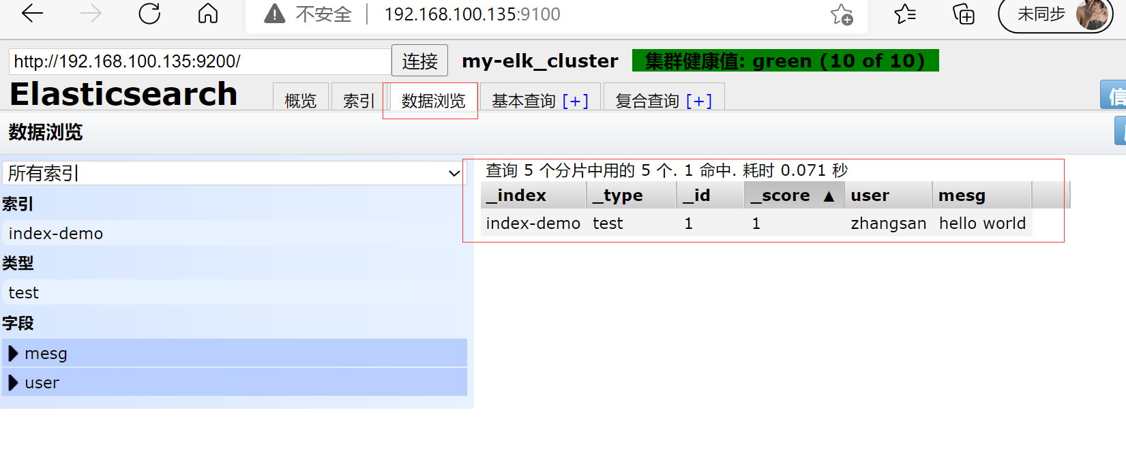Click the zhangsan user cell

coord(889,223)
